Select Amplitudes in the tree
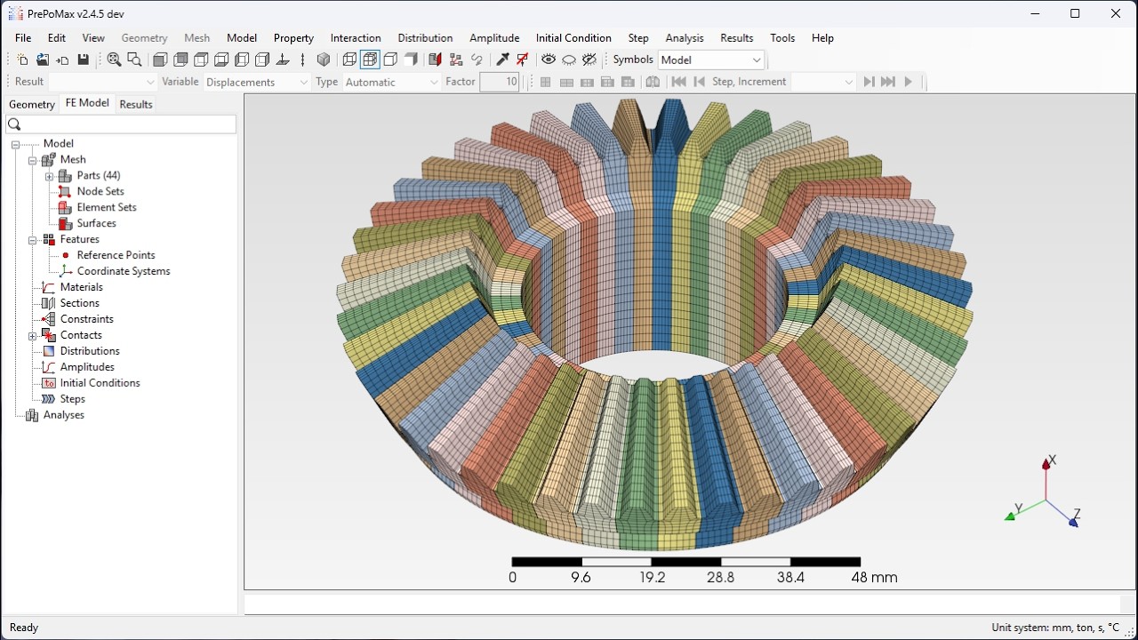1138x640 pixels. tap(87, 367)
